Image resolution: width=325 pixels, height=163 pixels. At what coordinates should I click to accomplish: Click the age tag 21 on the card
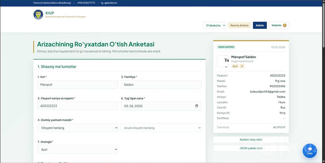[x=242, y=66]
